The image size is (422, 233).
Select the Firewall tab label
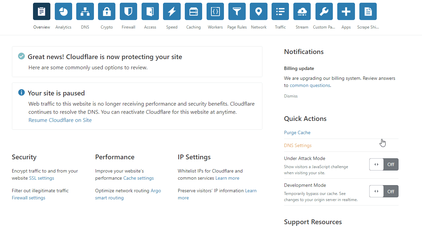pyautogui.click(x=128, y=27)
